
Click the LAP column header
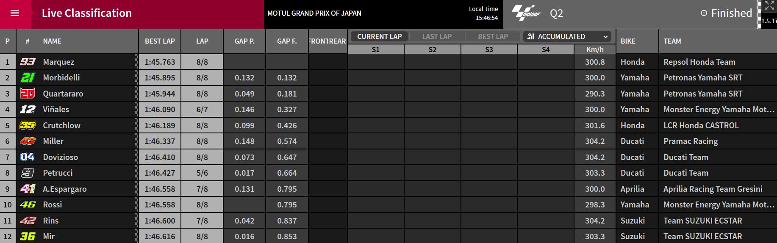point(202,41)
